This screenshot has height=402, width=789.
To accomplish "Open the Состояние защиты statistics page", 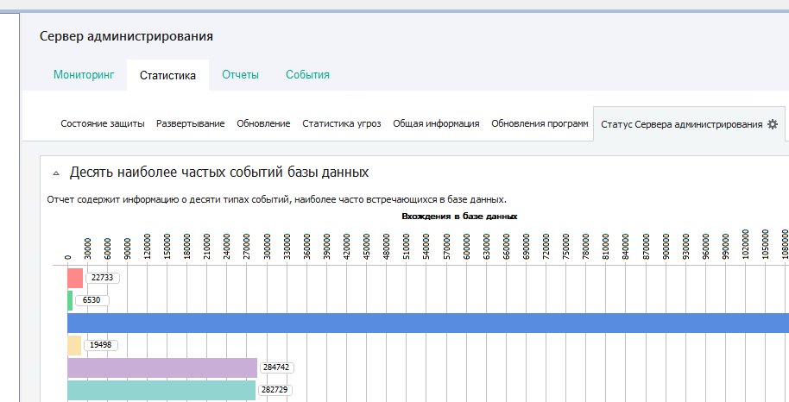I will (102, 124).
